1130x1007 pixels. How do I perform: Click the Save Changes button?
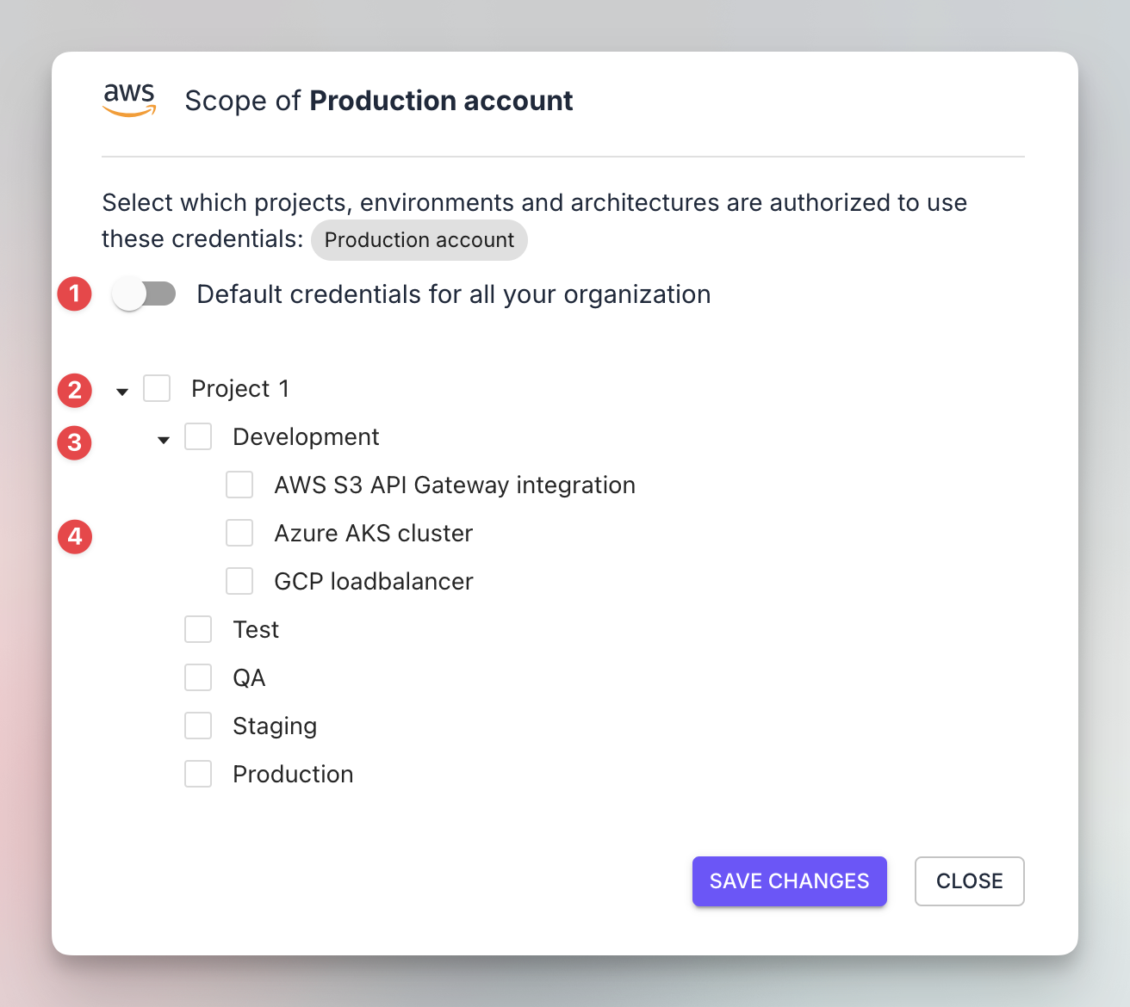789,881
